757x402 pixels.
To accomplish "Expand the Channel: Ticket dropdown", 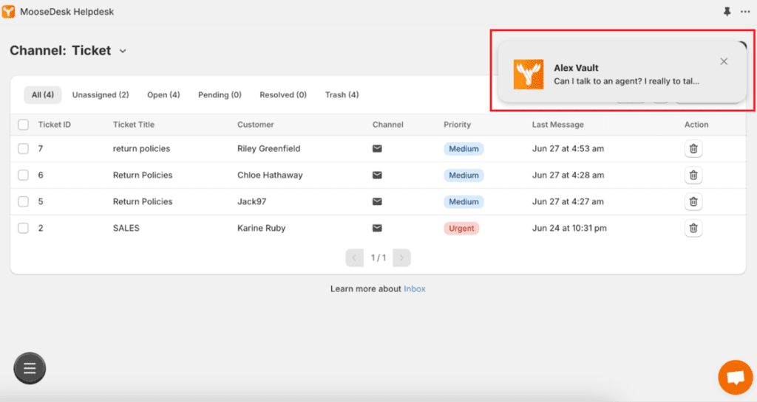I will click(123, 51).
